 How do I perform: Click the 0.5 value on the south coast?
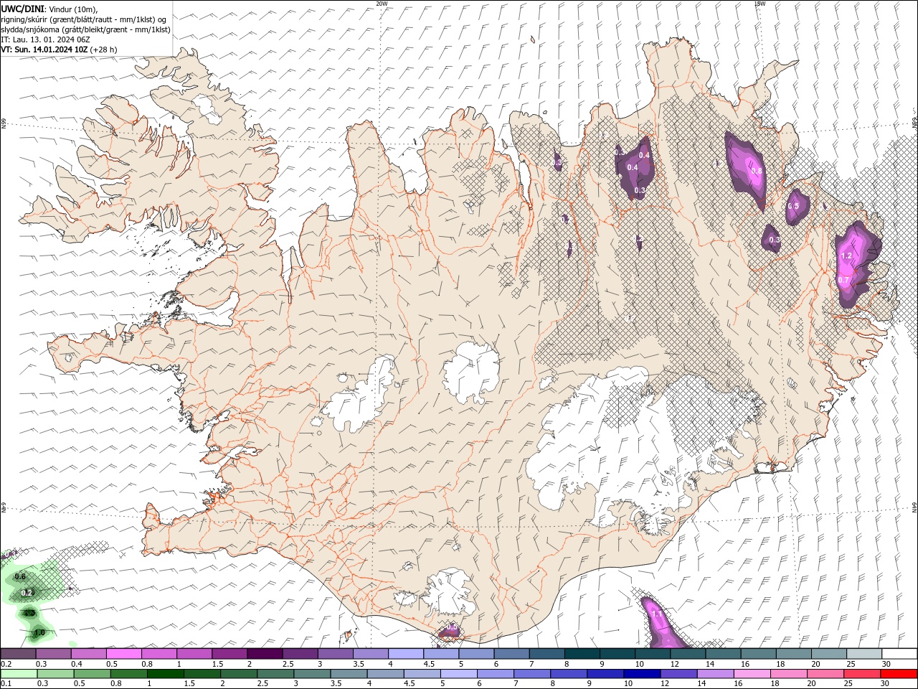(452, 627)
